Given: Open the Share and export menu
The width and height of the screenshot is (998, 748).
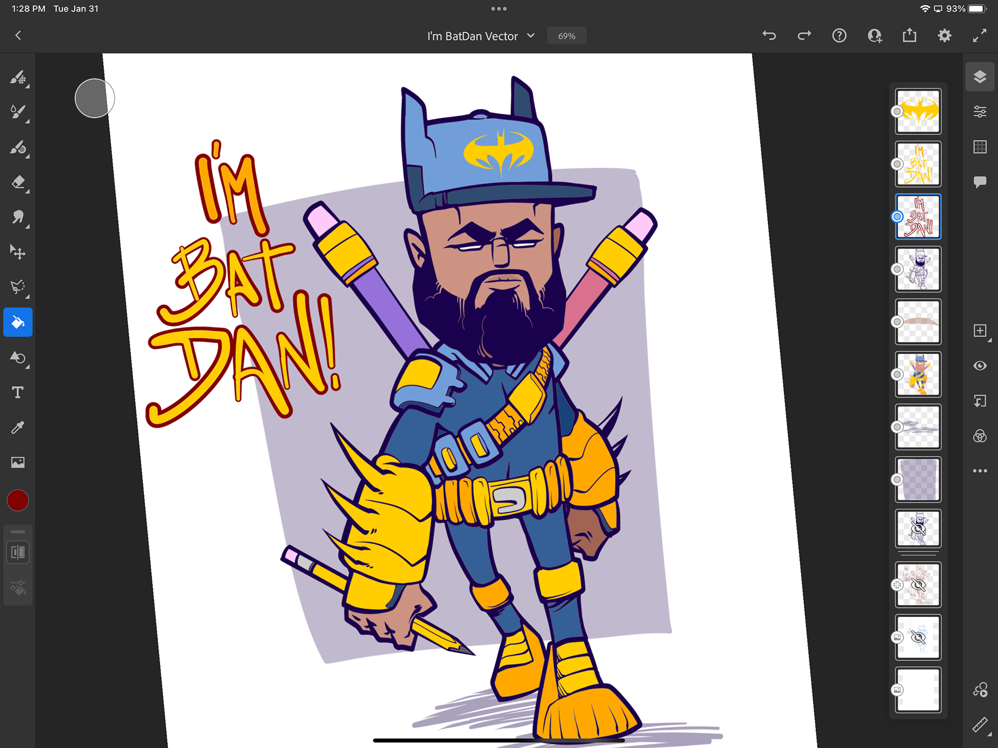Looking at the screenshot, I should tap(910, 35).
